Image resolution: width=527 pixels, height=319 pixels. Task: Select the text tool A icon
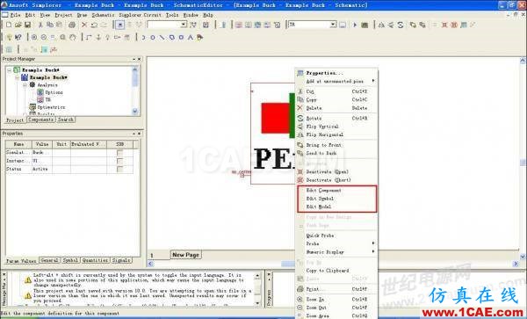pyautogui.click(x=191, y=37)
